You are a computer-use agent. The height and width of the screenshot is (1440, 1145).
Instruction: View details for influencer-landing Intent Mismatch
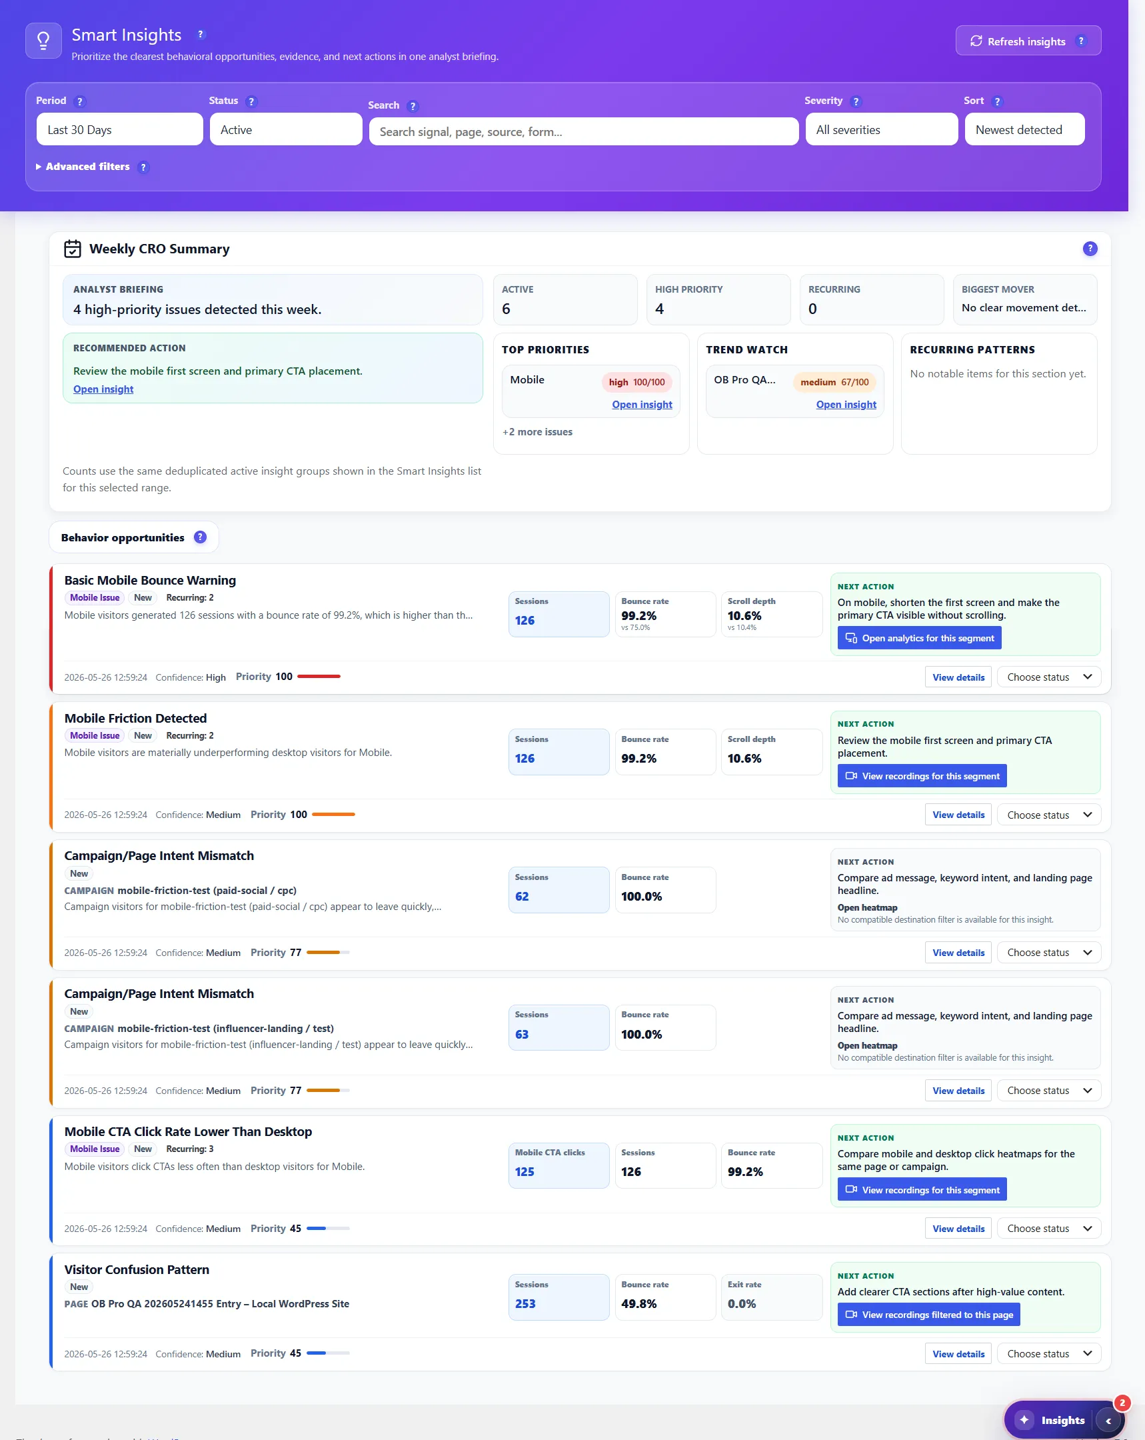(x=958, y=1091)
